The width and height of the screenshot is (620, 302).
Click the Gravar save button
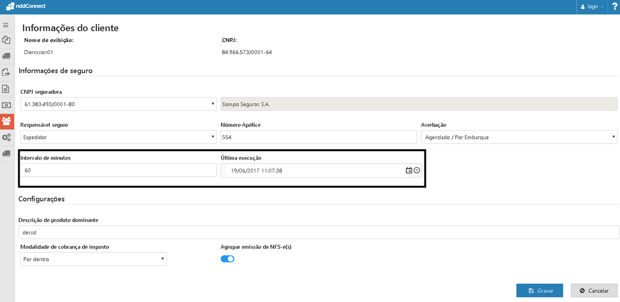click(539, 291)
